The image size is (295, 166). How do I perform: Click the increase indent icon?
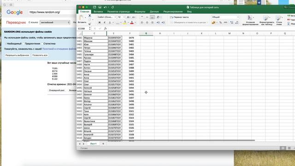[x=163, y=23]
